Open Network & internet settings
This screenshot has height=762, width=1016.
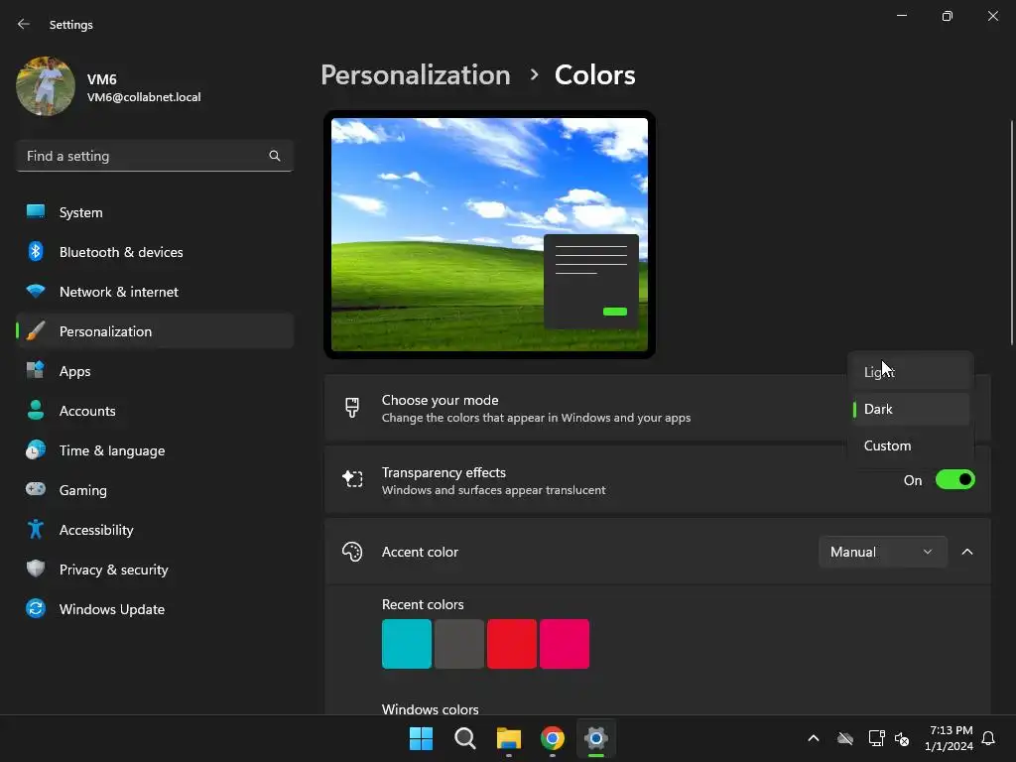point(155,292)
